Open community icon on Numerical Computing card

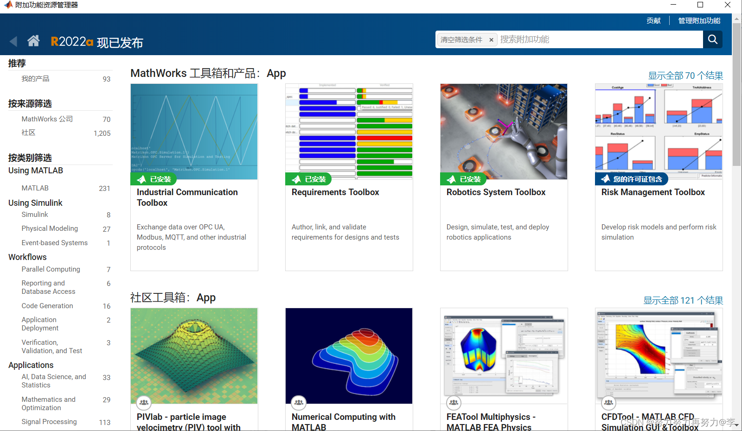[299, 402]
